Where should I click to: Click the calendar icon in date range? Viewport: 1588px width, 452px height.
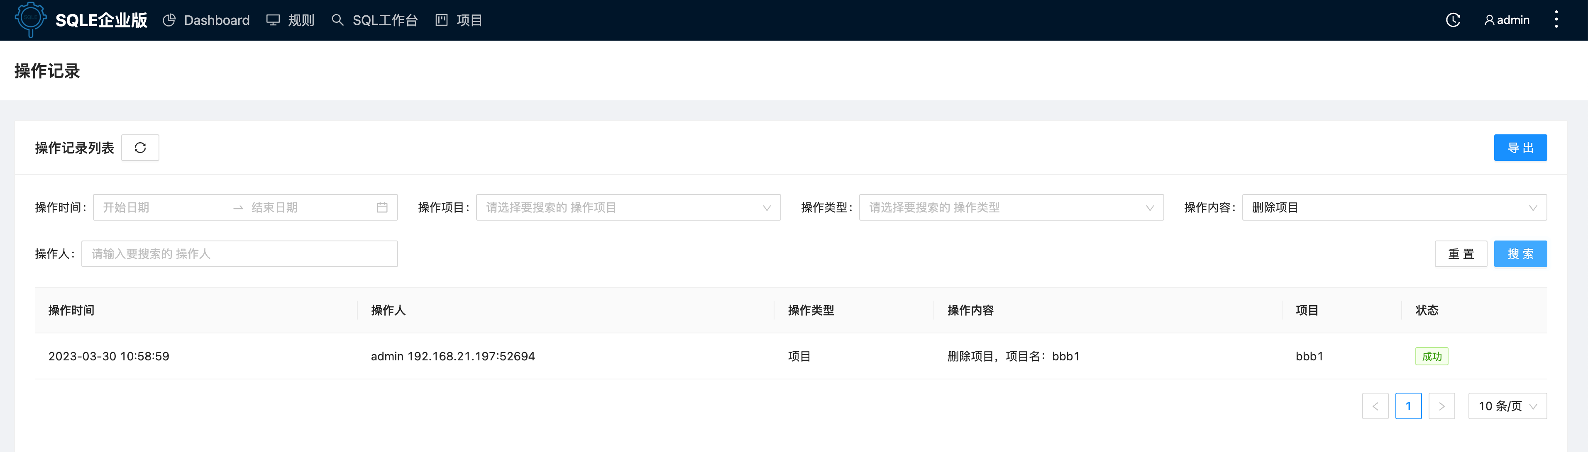[x=382, y=207]
